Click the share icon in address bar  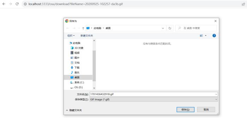[x=243, y=4]
